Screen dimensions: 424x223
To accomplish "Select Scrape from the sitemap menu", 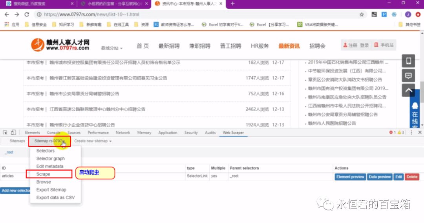I will click(x=43, y=174).
